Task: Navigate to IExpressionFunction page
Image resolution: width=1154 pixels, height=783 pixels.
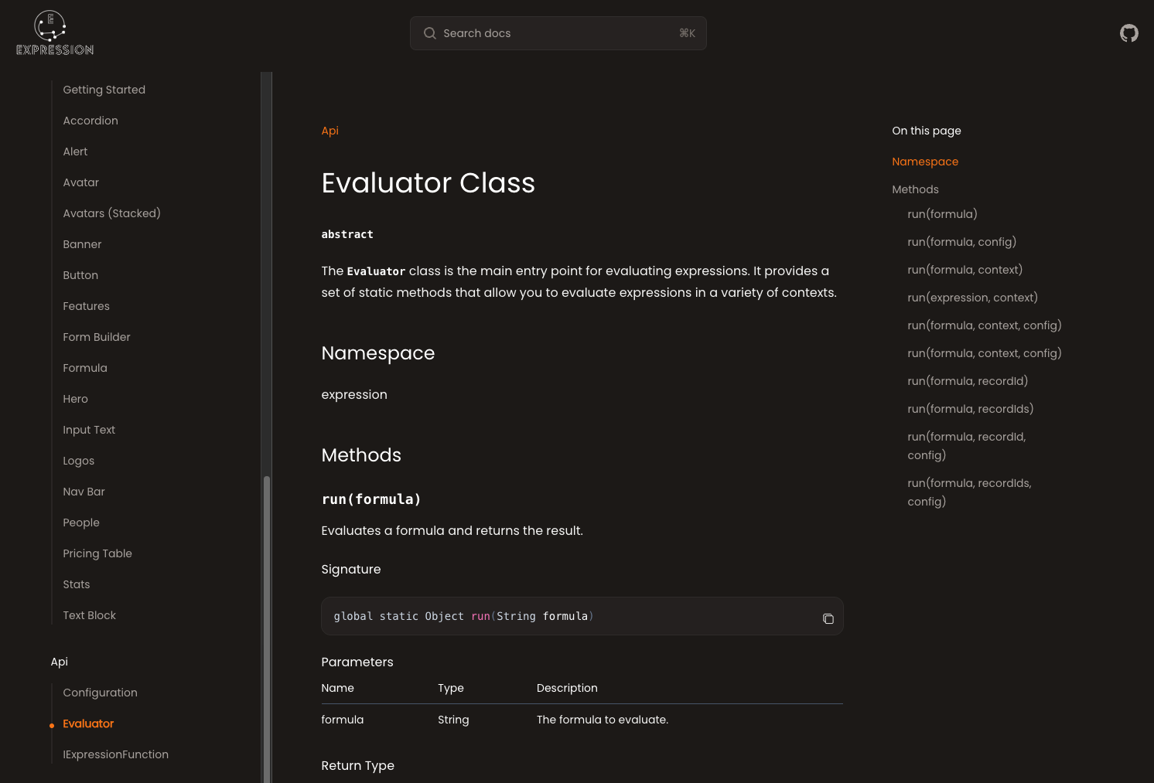Action: click(116, 754)
